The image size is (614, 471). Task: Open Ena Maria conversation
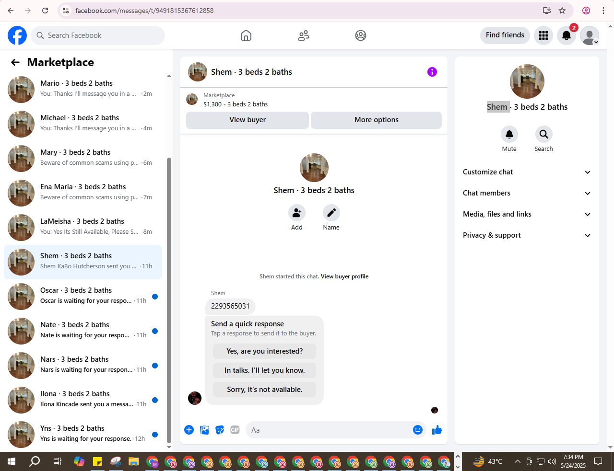pyautogui.click(x=83, y=193)
